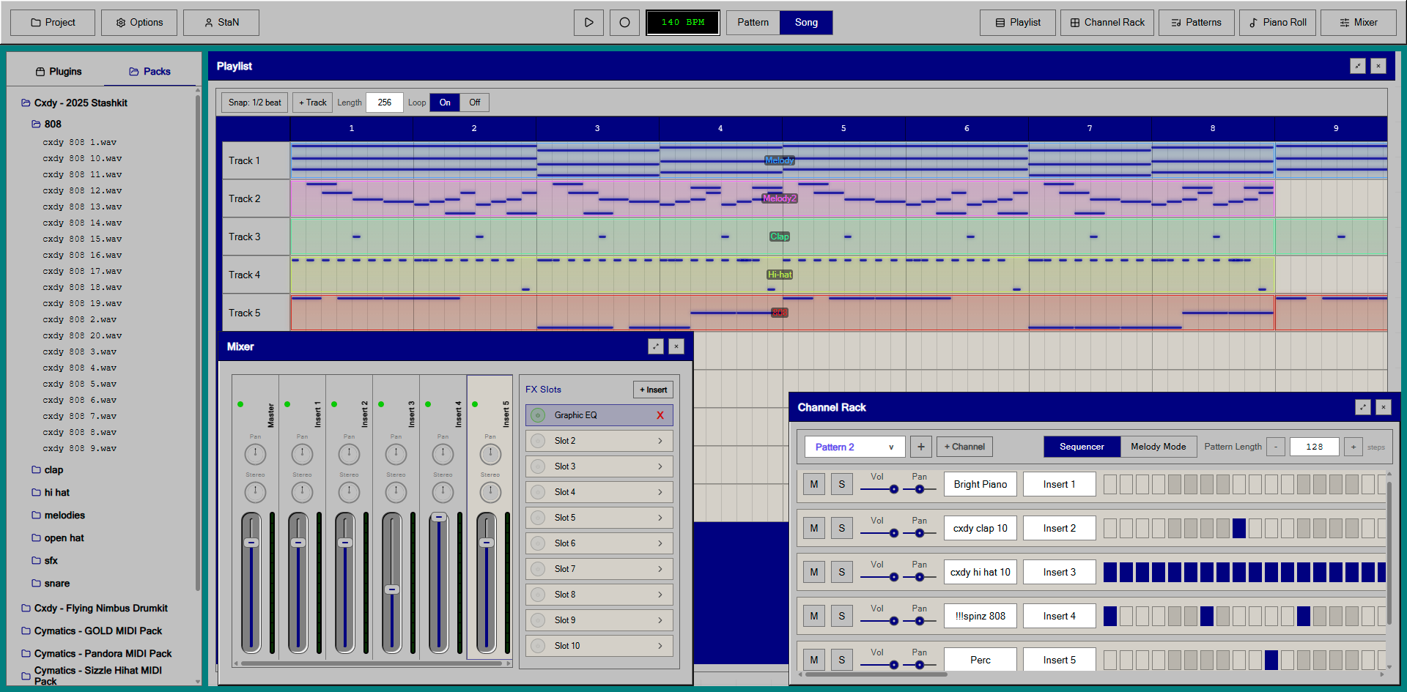Click the + Insert button in the Mixer

tap(653, 390)
